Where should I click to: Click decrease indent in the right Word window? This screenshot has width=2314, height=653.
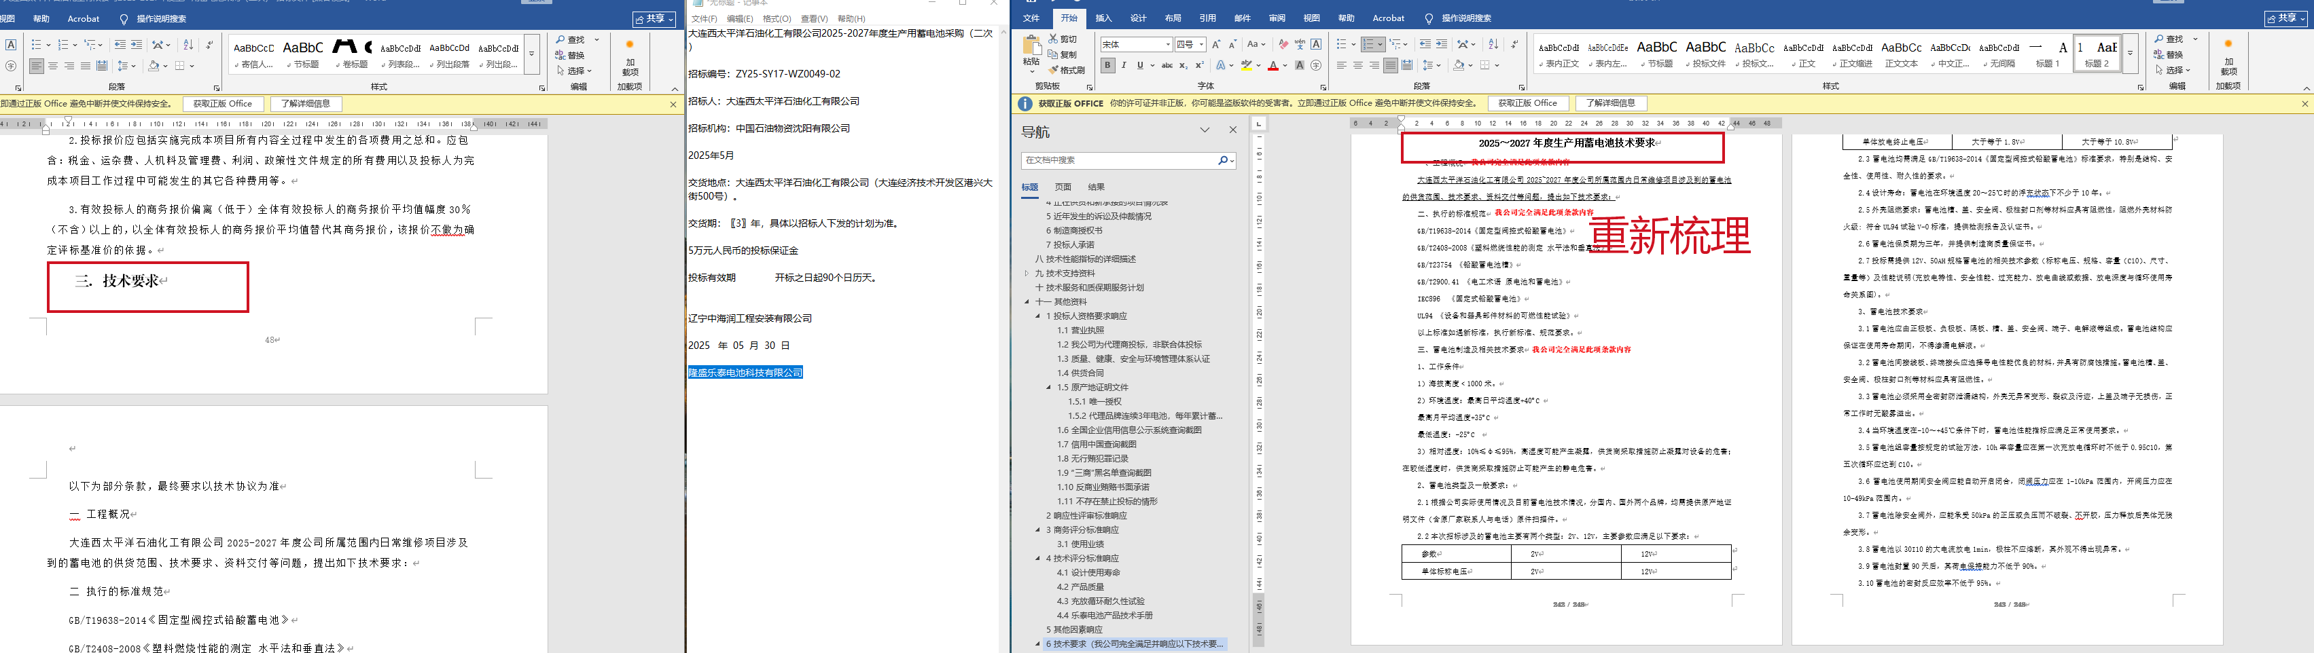coord(1425,44)
